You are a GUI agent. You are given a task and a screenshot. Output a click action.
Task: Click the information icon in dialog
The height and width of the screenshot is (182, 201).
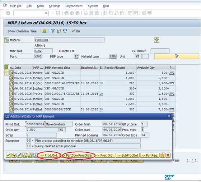pos(36,155)
